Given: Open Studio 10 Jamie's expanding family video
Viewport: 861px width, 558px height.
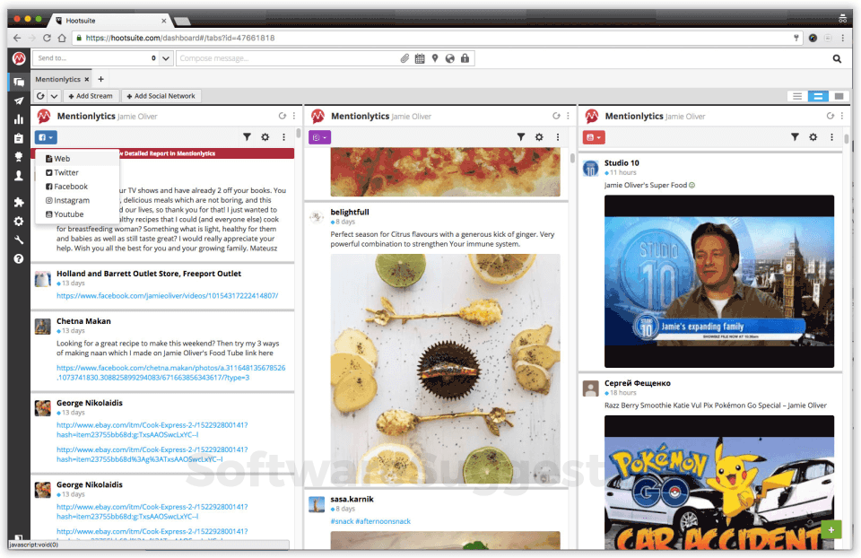Looking at the screenshot, I should pos(718,281).
